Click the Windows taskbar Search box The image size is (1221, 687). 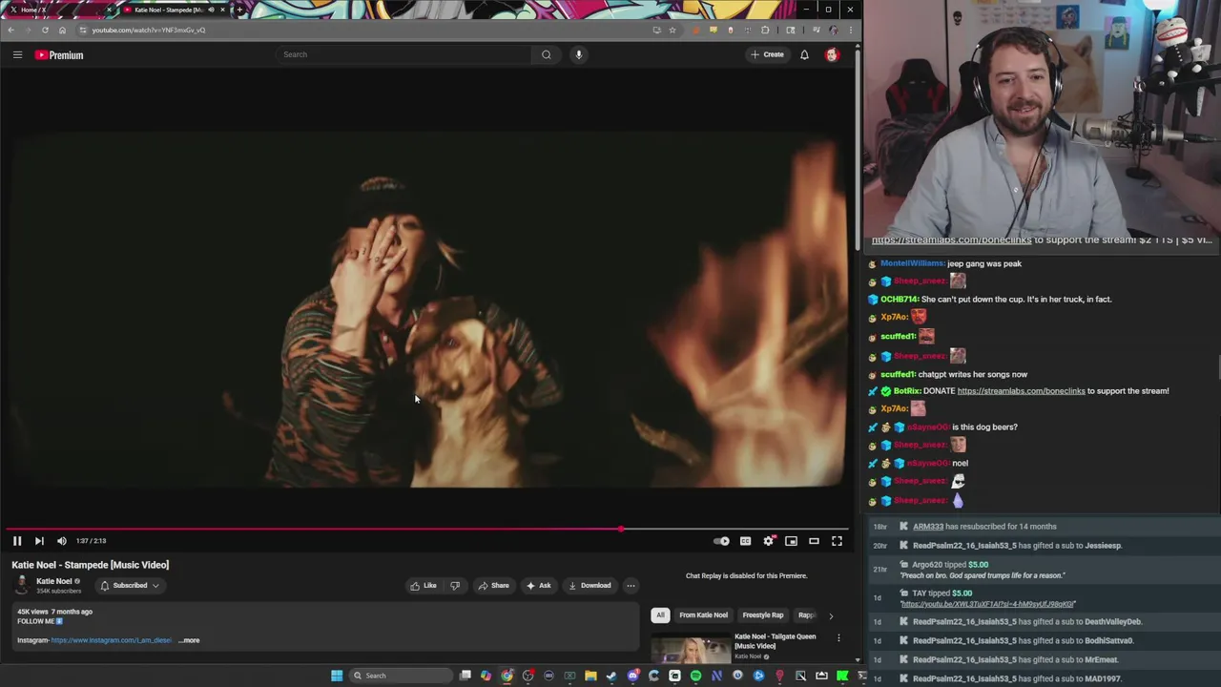pos(401,676)
